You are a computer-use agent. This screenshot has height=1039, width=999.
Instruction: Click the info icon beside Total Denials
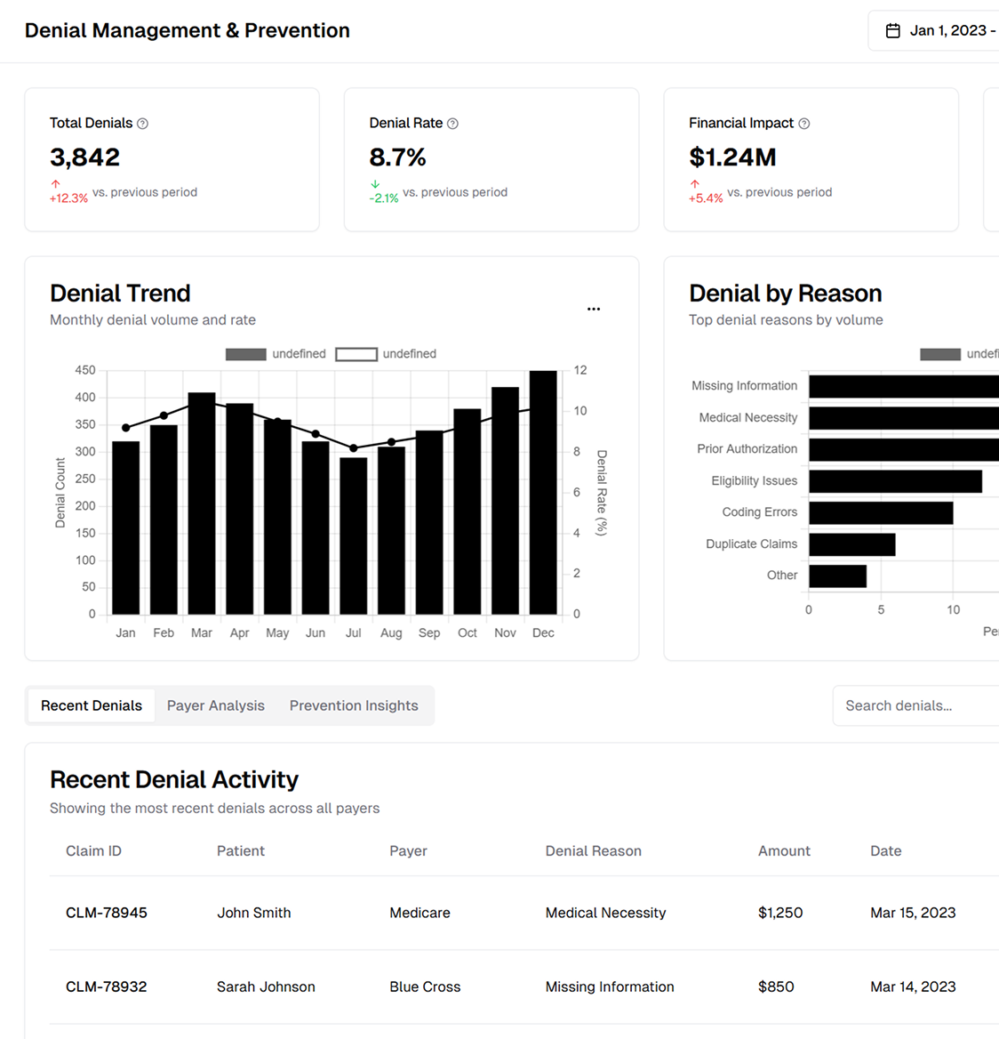point(143,124)
